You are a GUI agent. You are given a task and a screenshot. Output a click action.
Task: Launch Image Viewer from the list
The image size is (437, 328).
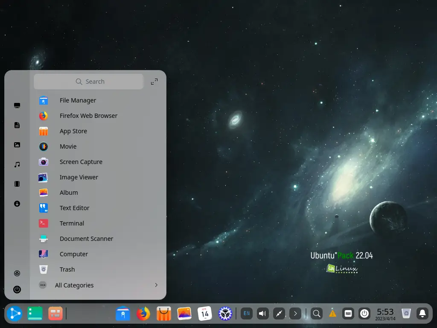[98, 177]
